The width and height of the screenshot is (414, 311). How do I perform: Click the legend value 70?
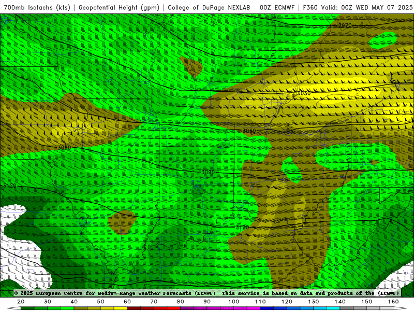154,302
